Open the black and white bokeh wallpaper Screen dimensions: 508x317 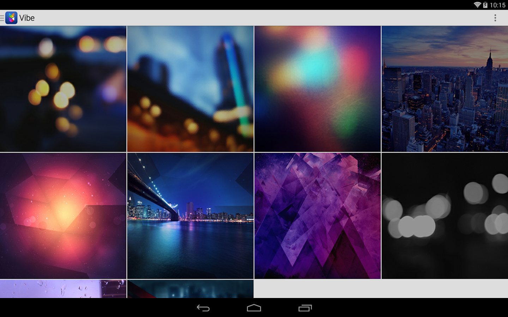tap(445, 216)
